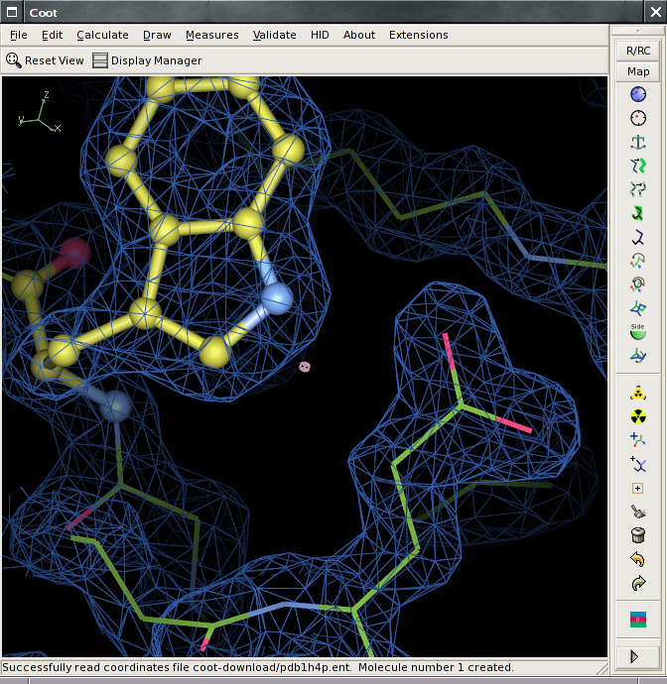Open the Calculate menu
The width and height of the screenshot is (667, 684).
[102, 35]
